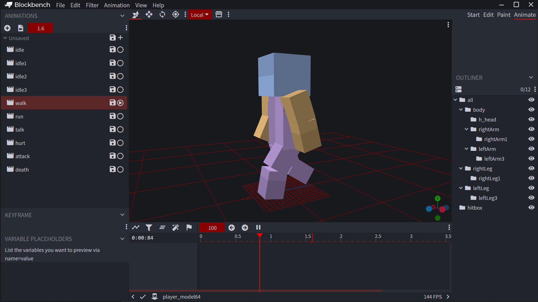
Task: Pause the animation playback
Action: point(258,227)
